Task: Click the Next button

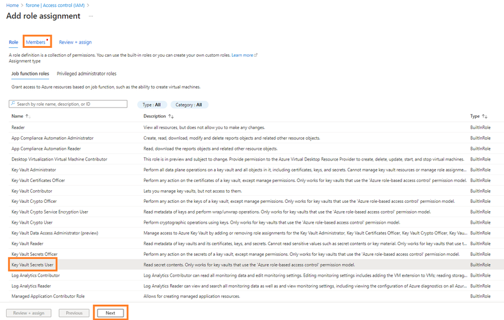Action: click(x=110, y=313)
